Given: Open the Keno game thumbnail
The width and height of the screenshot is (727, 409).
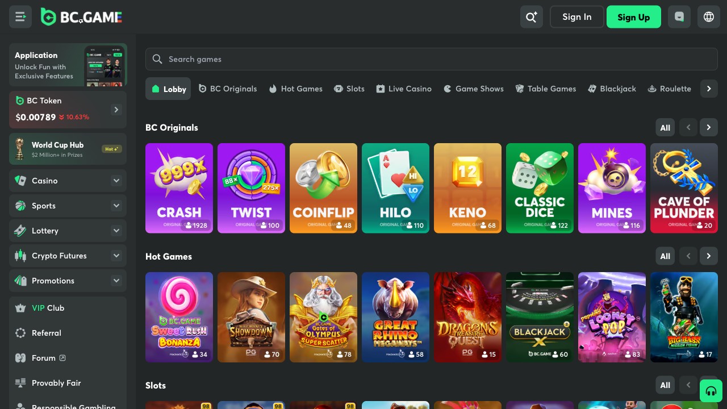Looking at the screenshot, I should pos(467,188).
